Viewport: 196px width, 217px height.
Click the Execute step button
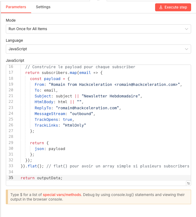pos(173,7)
